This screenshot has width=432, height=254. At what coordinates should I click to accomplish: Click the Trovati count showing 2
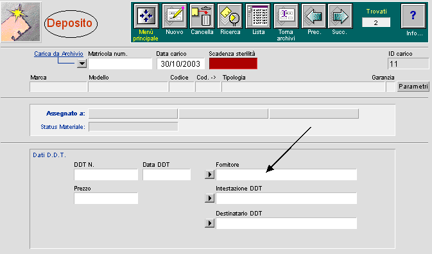pyautogui.click(x=376, y=22)
